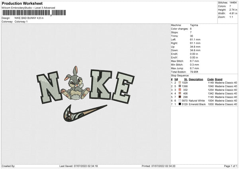The width and height of the screenshot is (239, 169).
Task: Click design name 'NIKE BAD BUNNY 4,8 in'
Action: (29, 18)
